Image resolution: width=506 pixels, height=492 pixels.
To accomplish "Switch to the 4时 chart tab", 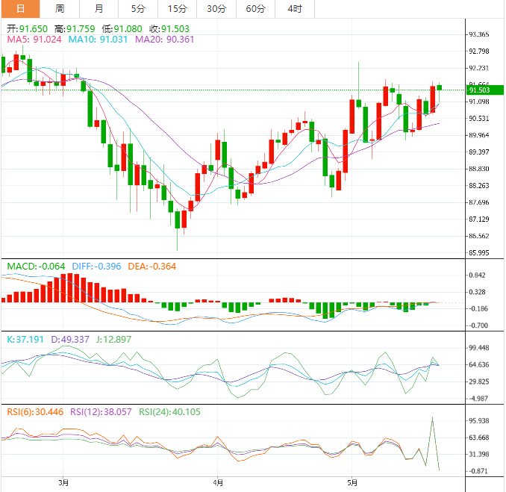I will tap(294, 9).
